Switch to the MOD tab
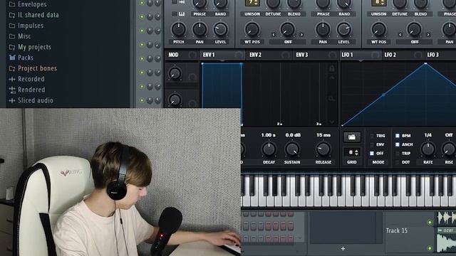 182,55
